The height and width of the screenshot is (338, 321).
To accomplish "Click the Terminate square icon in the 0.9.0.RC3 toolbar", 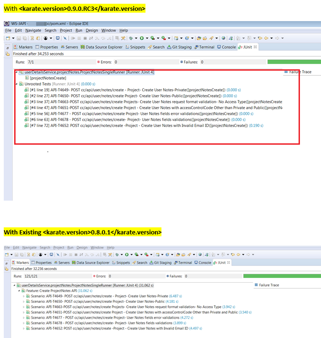I will point(85,38).
